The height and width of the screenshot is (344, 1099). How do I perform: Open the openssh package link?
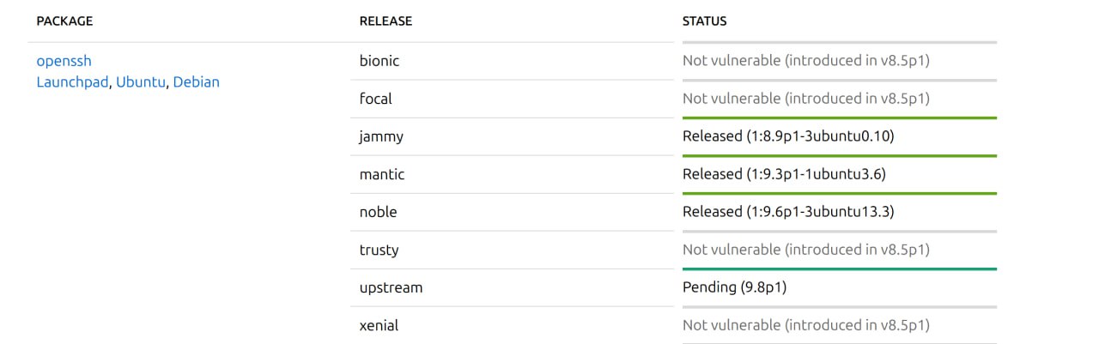[64, 61]
